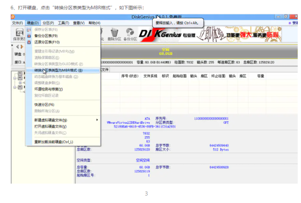Click the VMwareVirtualIDEHardDrive model text

coord(128,123)
